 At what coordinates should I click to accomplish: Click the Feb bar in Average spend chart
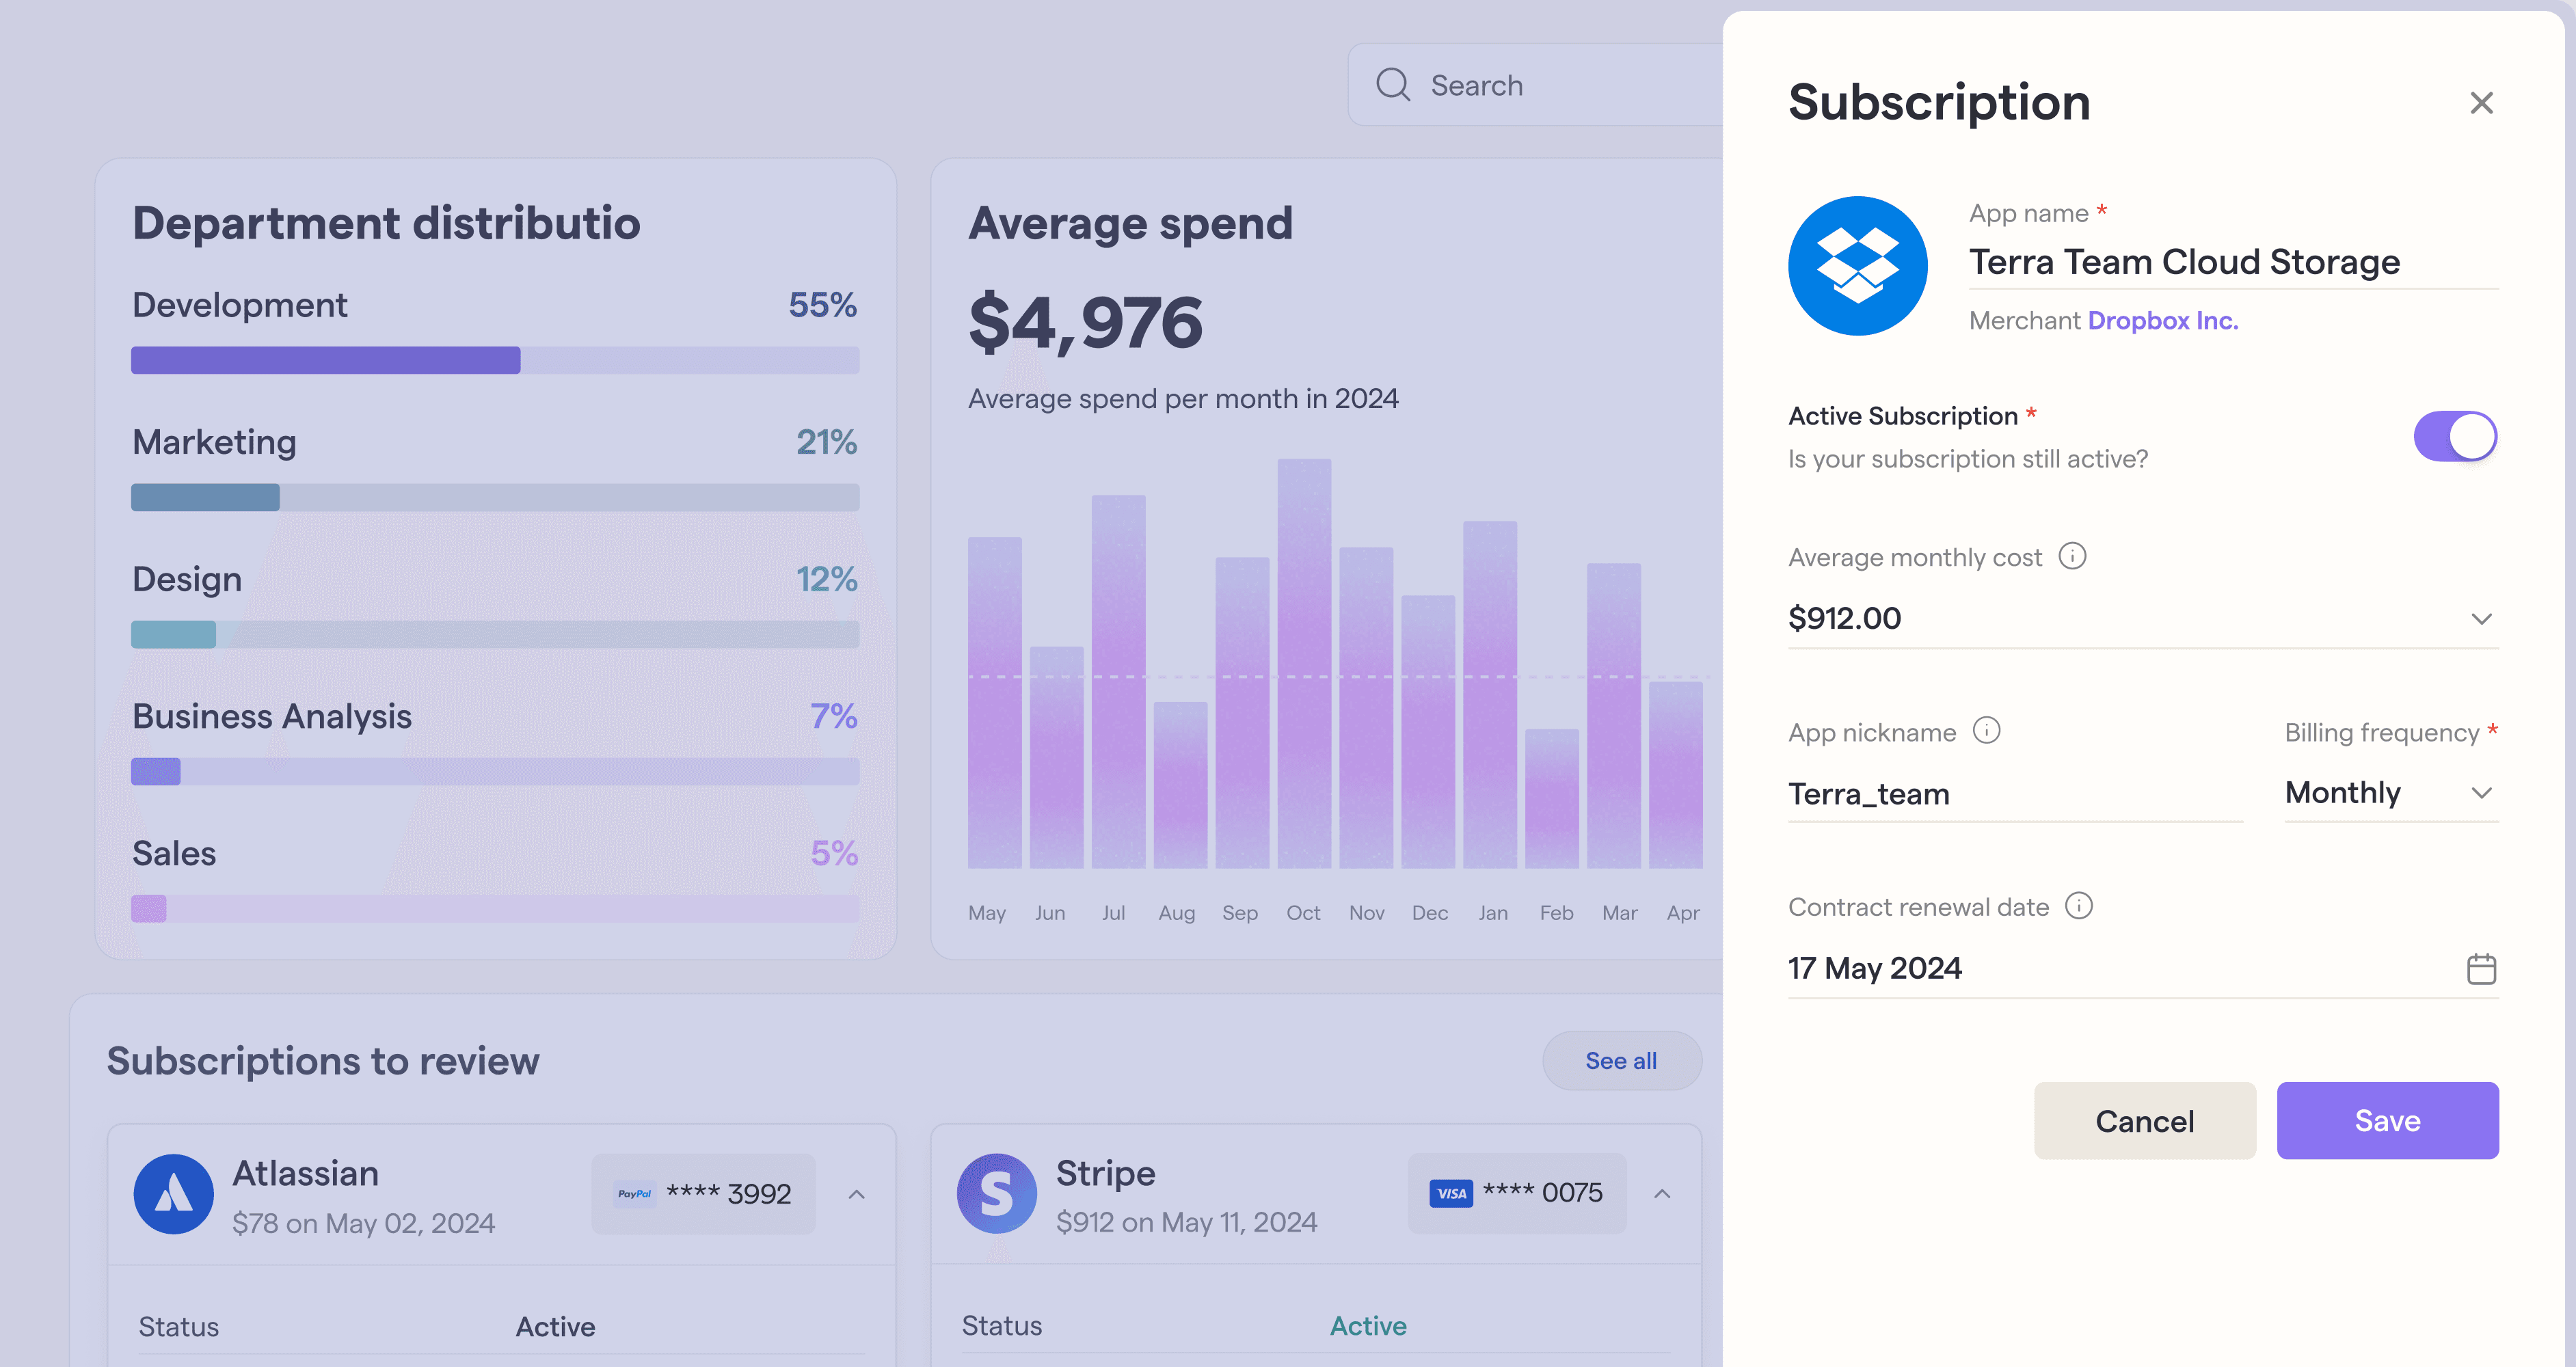click(1552, 798)
